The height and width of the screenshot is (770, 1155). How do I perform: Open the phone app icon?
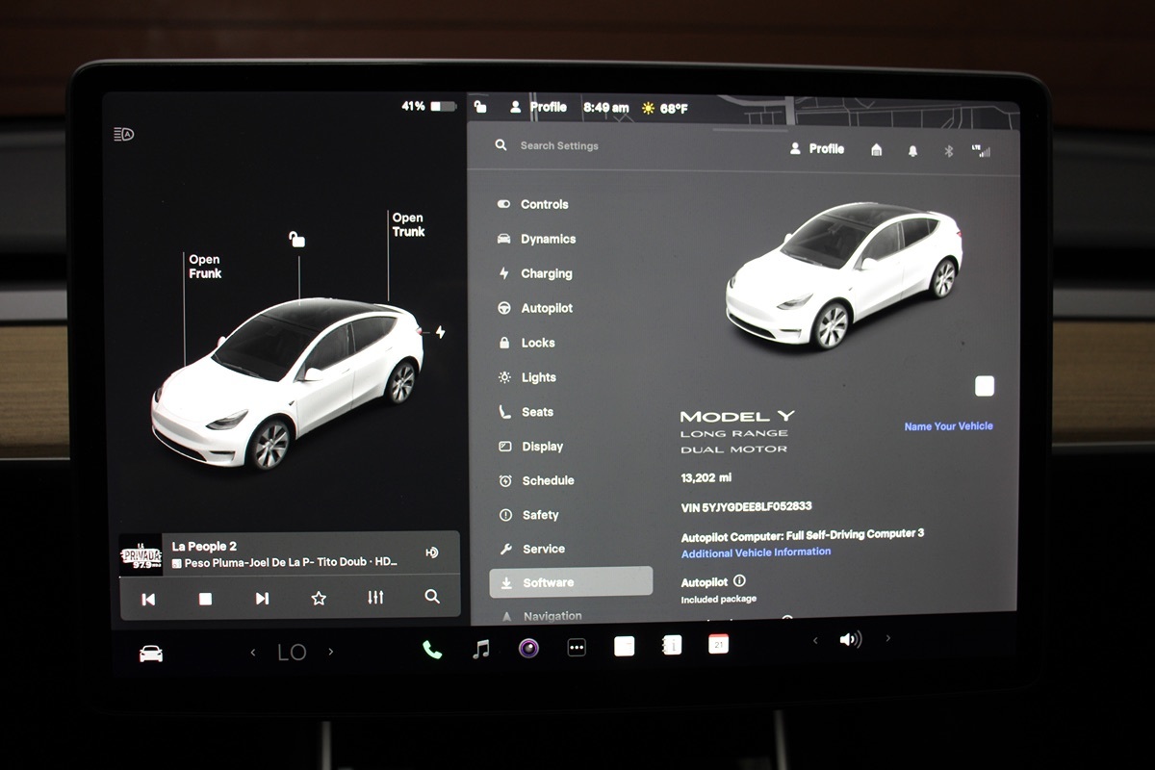click(432, 650)
